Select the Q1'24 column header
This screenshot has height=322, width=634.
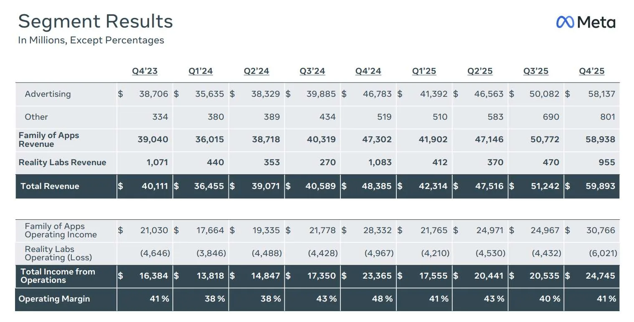(200, 71)
